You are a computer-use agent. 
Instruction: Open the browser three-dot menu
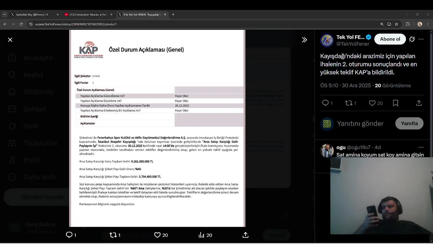point(428,24)
